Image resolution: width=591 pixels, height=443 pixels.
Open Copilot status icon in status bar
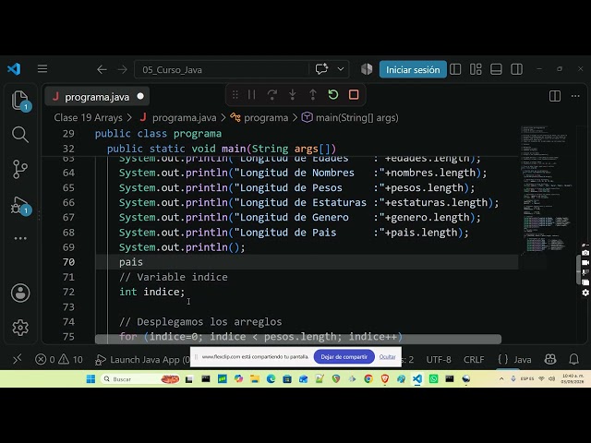click(x=550, y=359)
